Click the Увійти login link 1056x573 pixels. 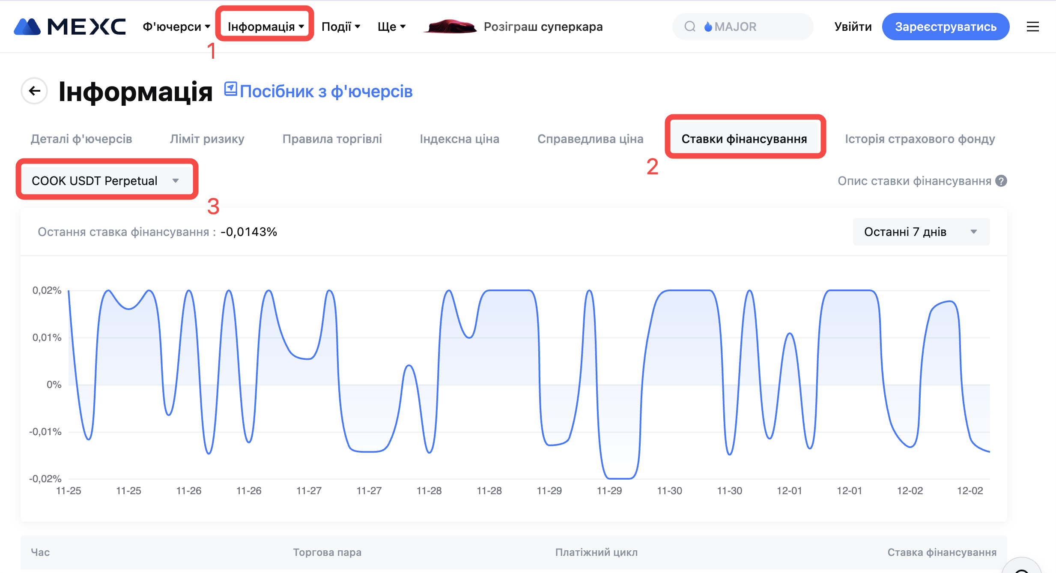[853, 27]
